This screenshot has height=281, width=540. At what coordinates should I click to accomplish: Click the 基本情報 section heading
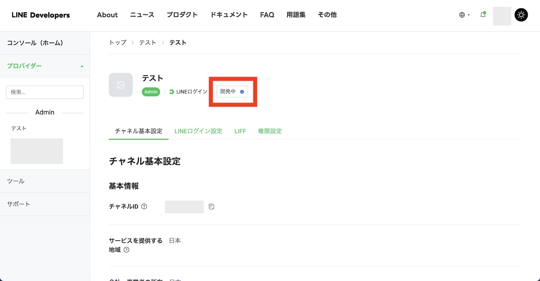[124, 186]
